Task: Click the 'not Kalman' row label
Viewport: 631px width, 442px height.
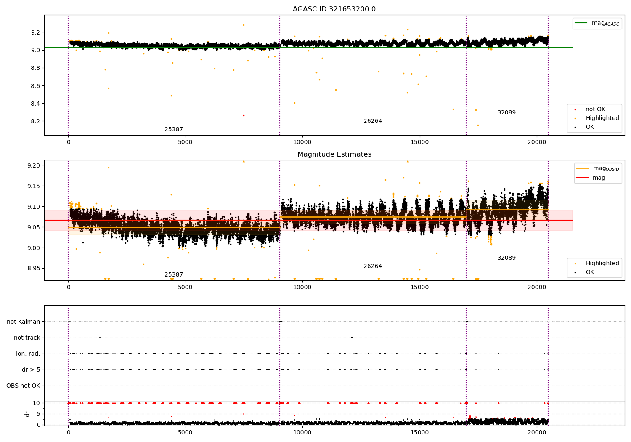Action: [x=24, y=322]
